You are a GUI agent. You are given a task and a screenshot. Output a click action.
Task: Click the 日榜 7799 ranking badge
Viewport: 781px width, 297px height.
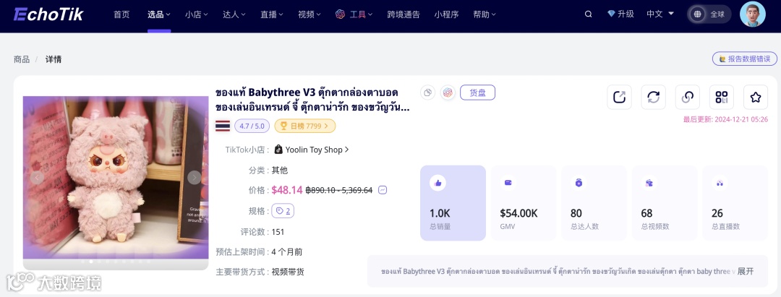pyautogui.click(x=305, y=126)
